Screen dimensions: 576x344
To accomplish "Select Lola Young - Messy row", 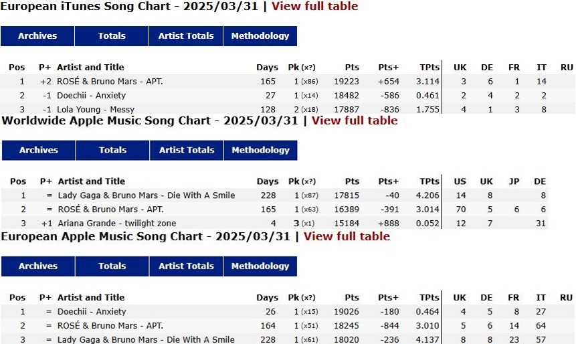I will [287, 109].
